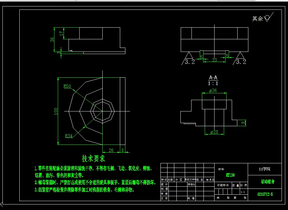This screenshot has width=288, height=210.
Task: Select the 100 vertical dimension text
Action: click(x=56, y=111)
